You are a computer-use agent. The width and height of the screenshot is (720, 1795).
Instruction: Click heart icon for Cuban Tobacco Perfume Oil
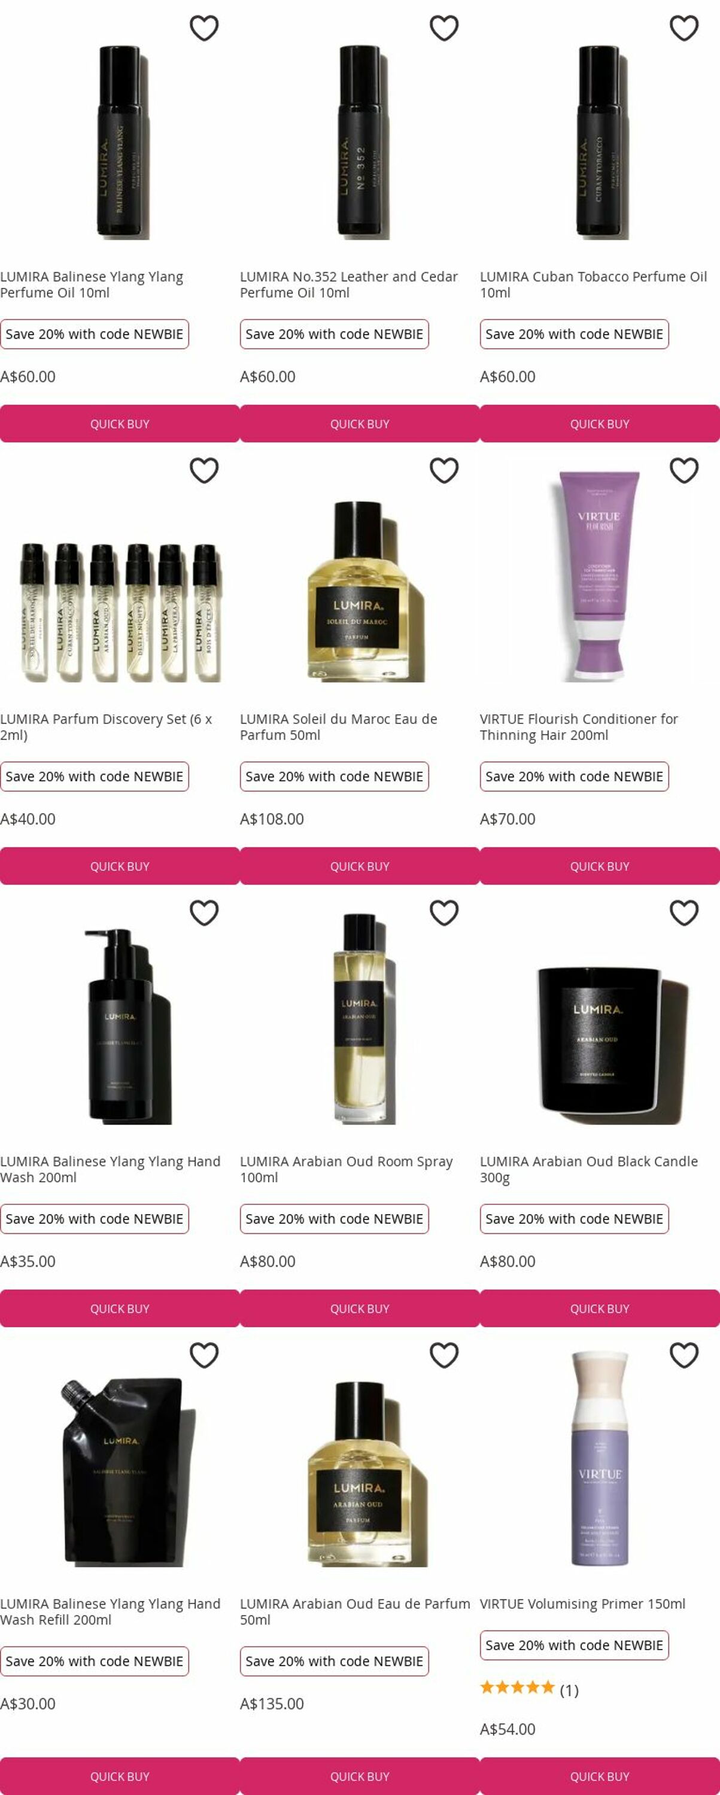[x=683, y=29]
